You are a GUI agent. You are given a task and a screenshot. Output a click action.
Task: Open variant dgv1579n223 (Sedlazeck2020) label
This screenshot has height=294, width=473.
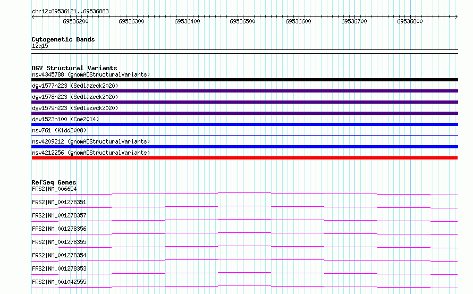tap(75, 108)
